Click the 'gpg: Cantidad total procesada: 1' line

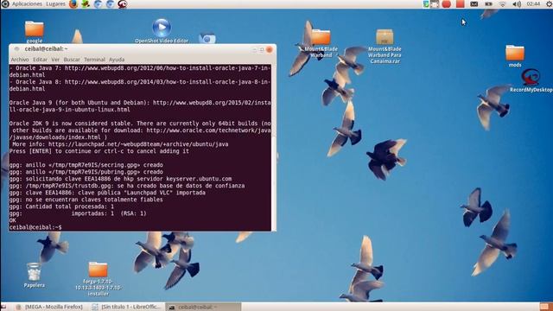click(61, 206)
